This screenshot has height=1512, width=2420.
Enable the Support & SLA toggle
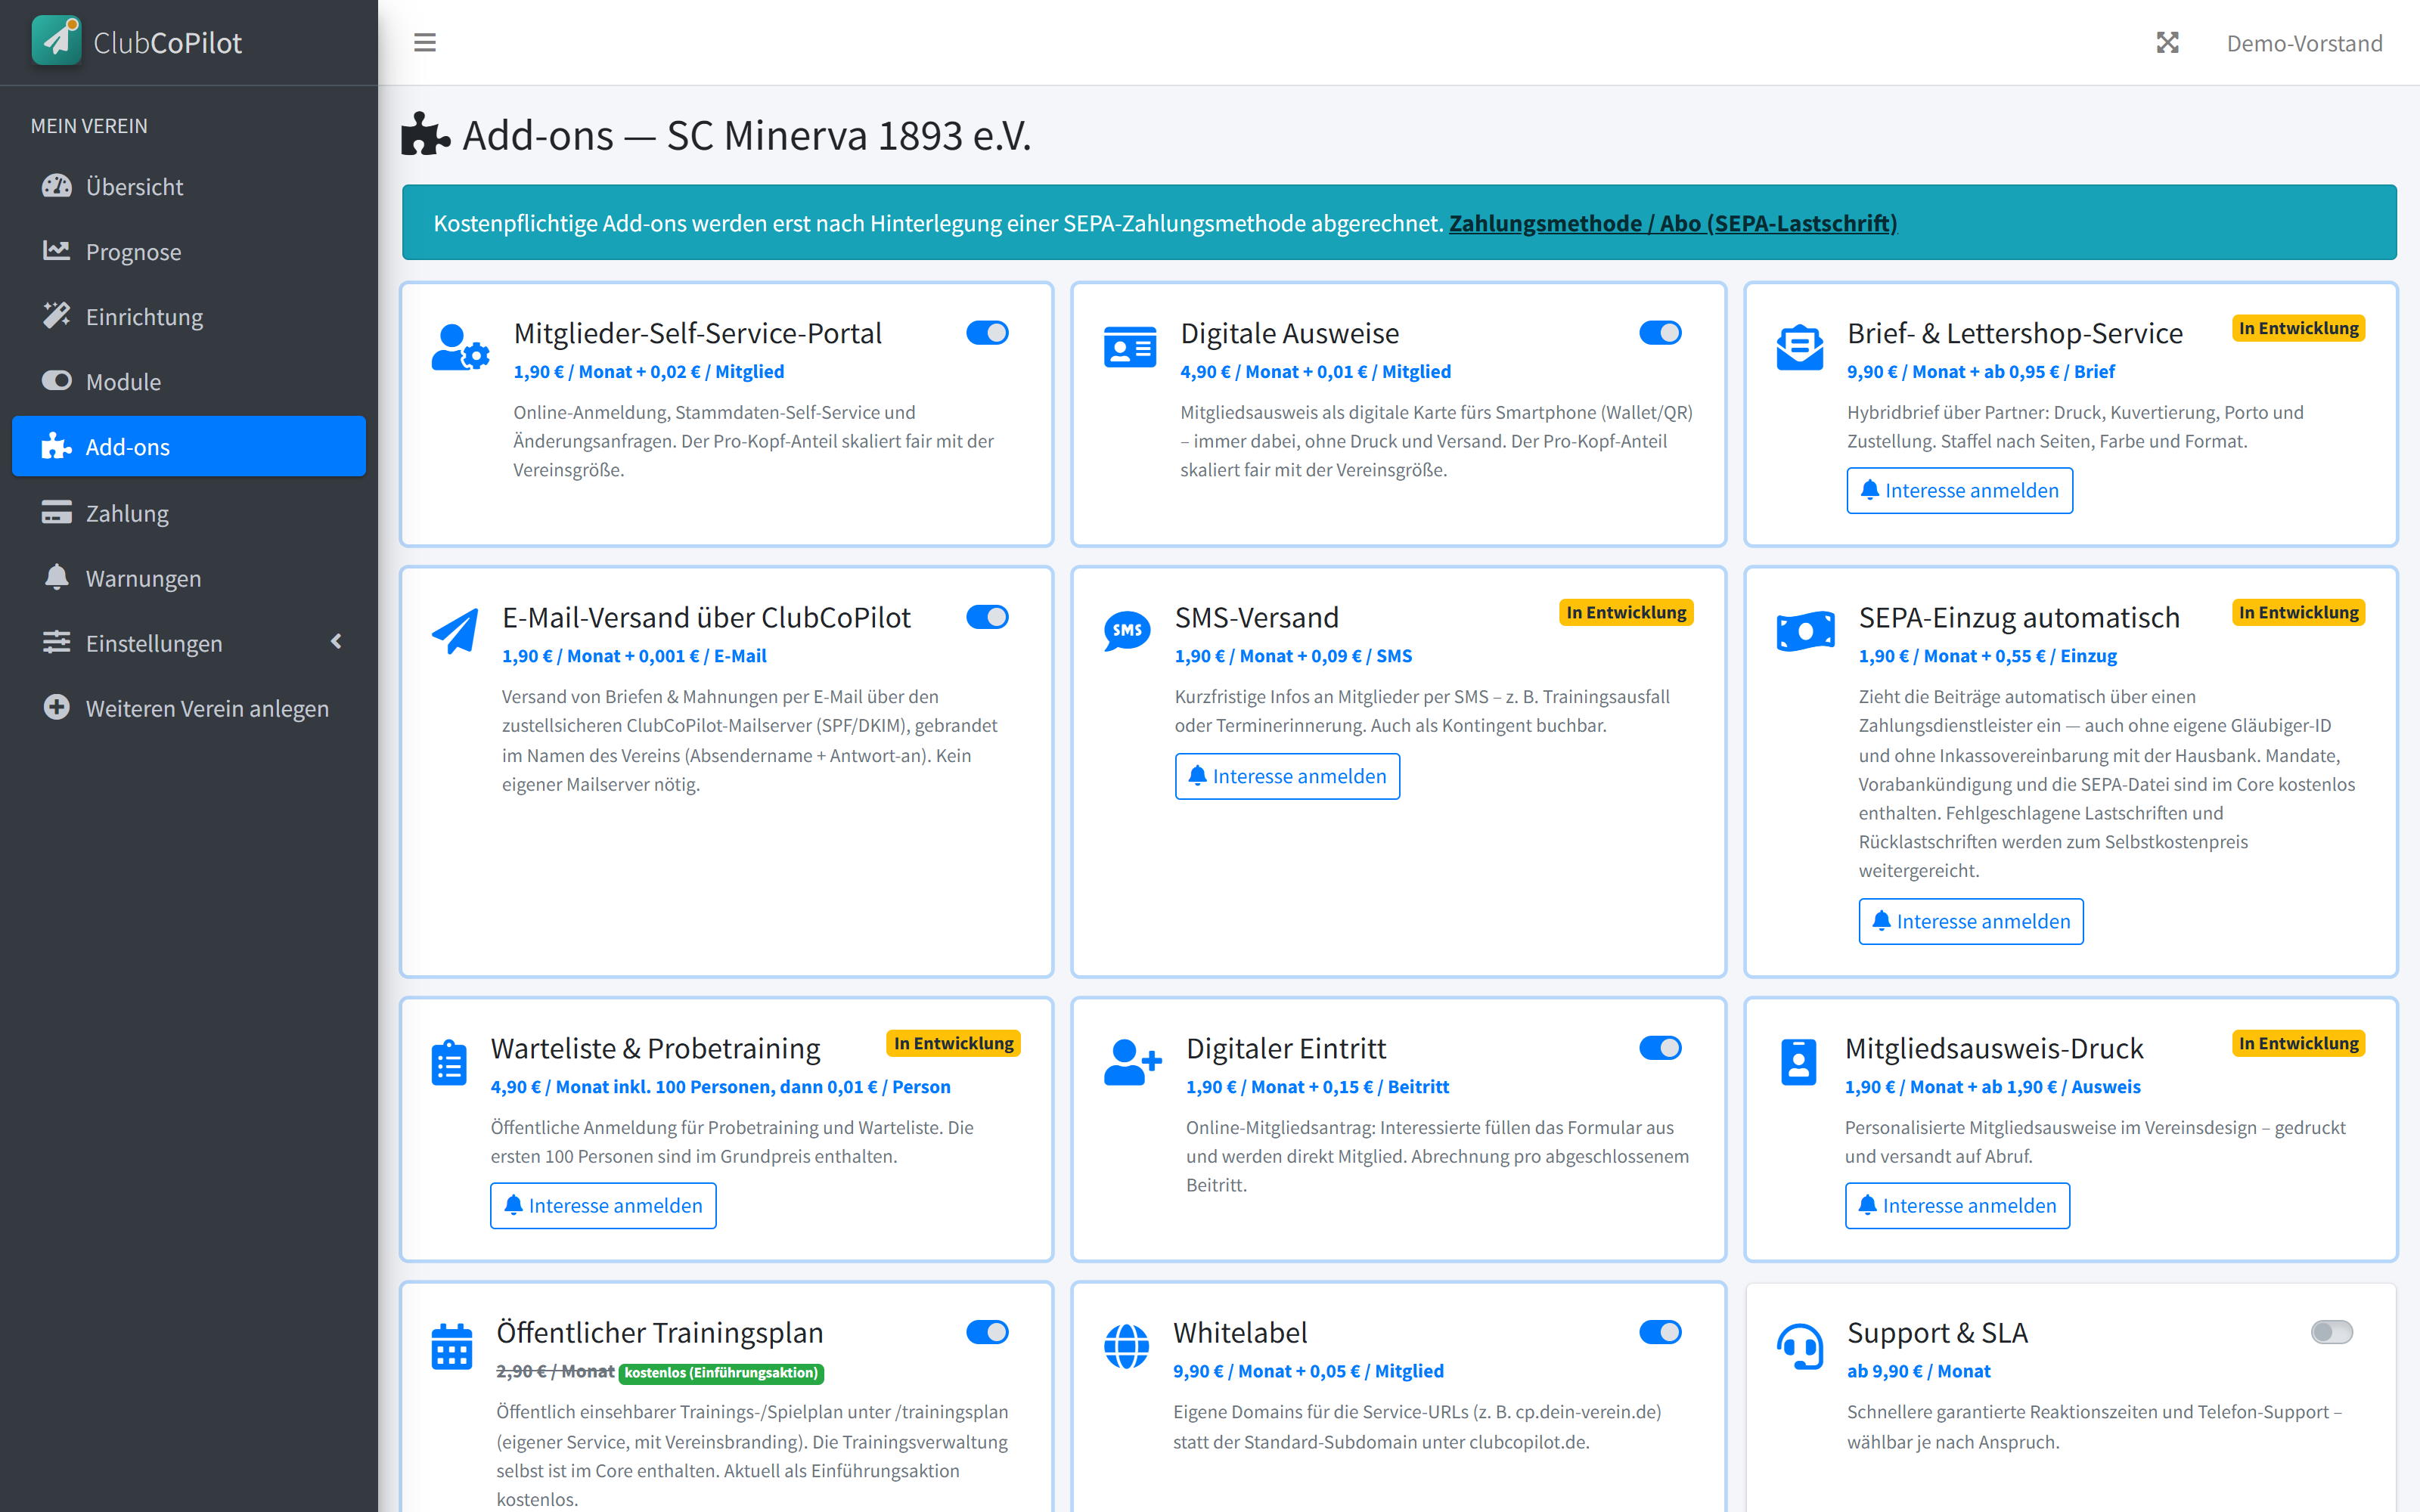[2331, 1332]
